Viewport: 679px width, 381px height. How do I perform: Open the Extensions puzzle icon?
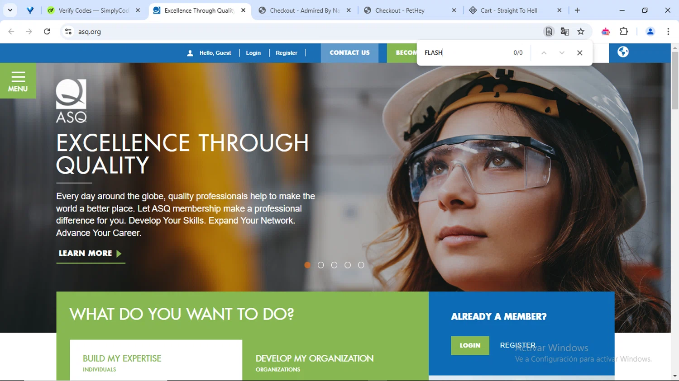click(x=624, y=32)
